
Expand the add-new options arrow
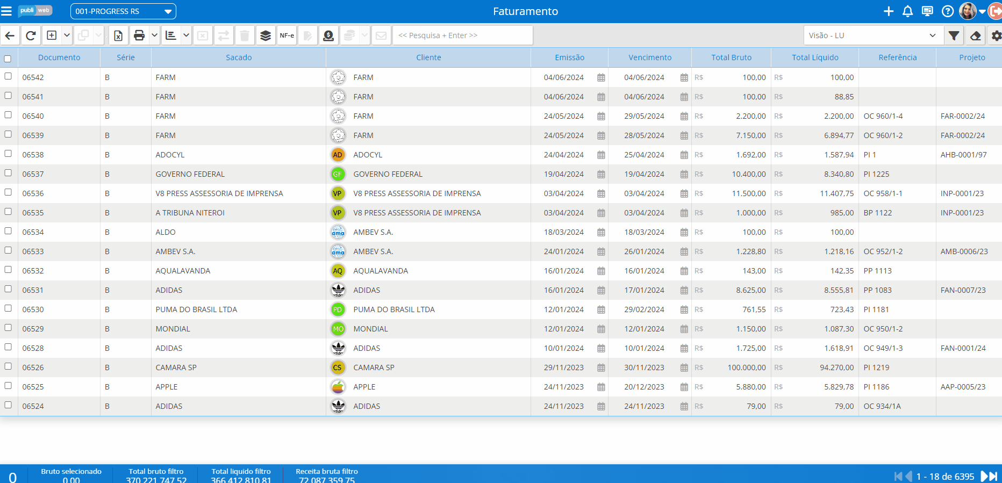[x=67, y=35]
